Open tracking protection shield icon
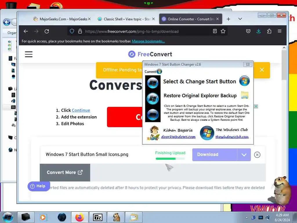The height and width of the screenshot is (223, 297). [x=72, y=31]
